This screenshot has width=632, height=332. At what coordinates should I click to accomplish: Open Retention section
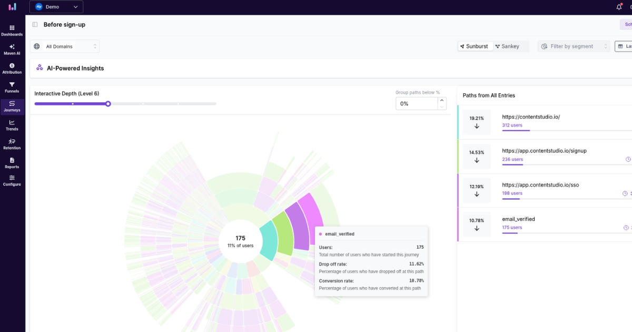pos(12,144)
